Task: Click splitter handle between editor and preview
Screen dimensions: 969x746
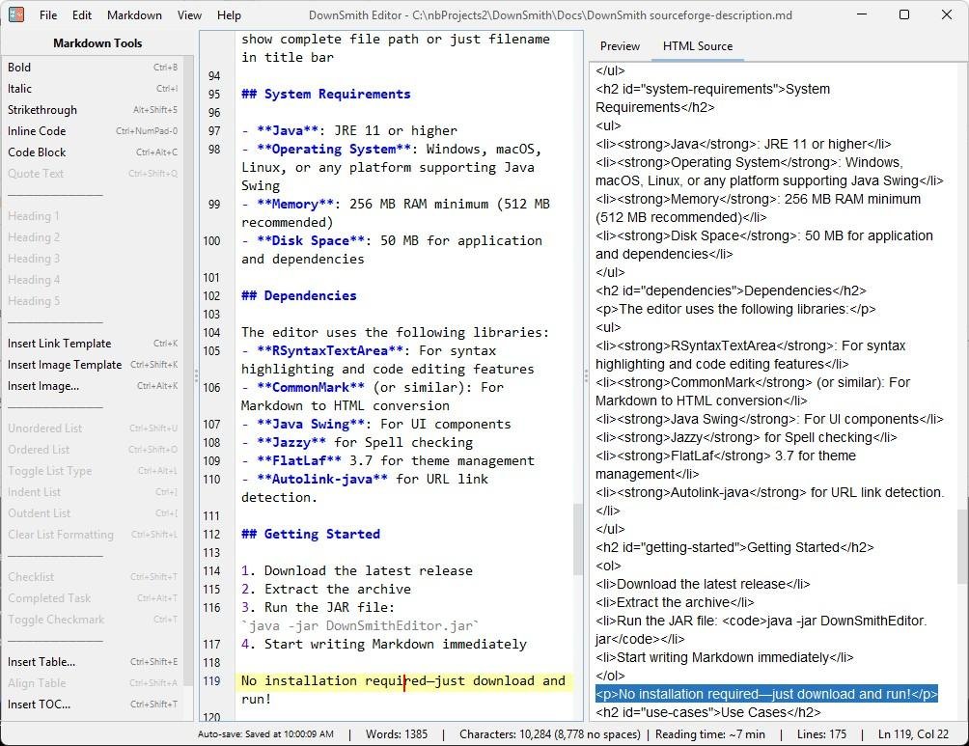Action: coord(586,374)
